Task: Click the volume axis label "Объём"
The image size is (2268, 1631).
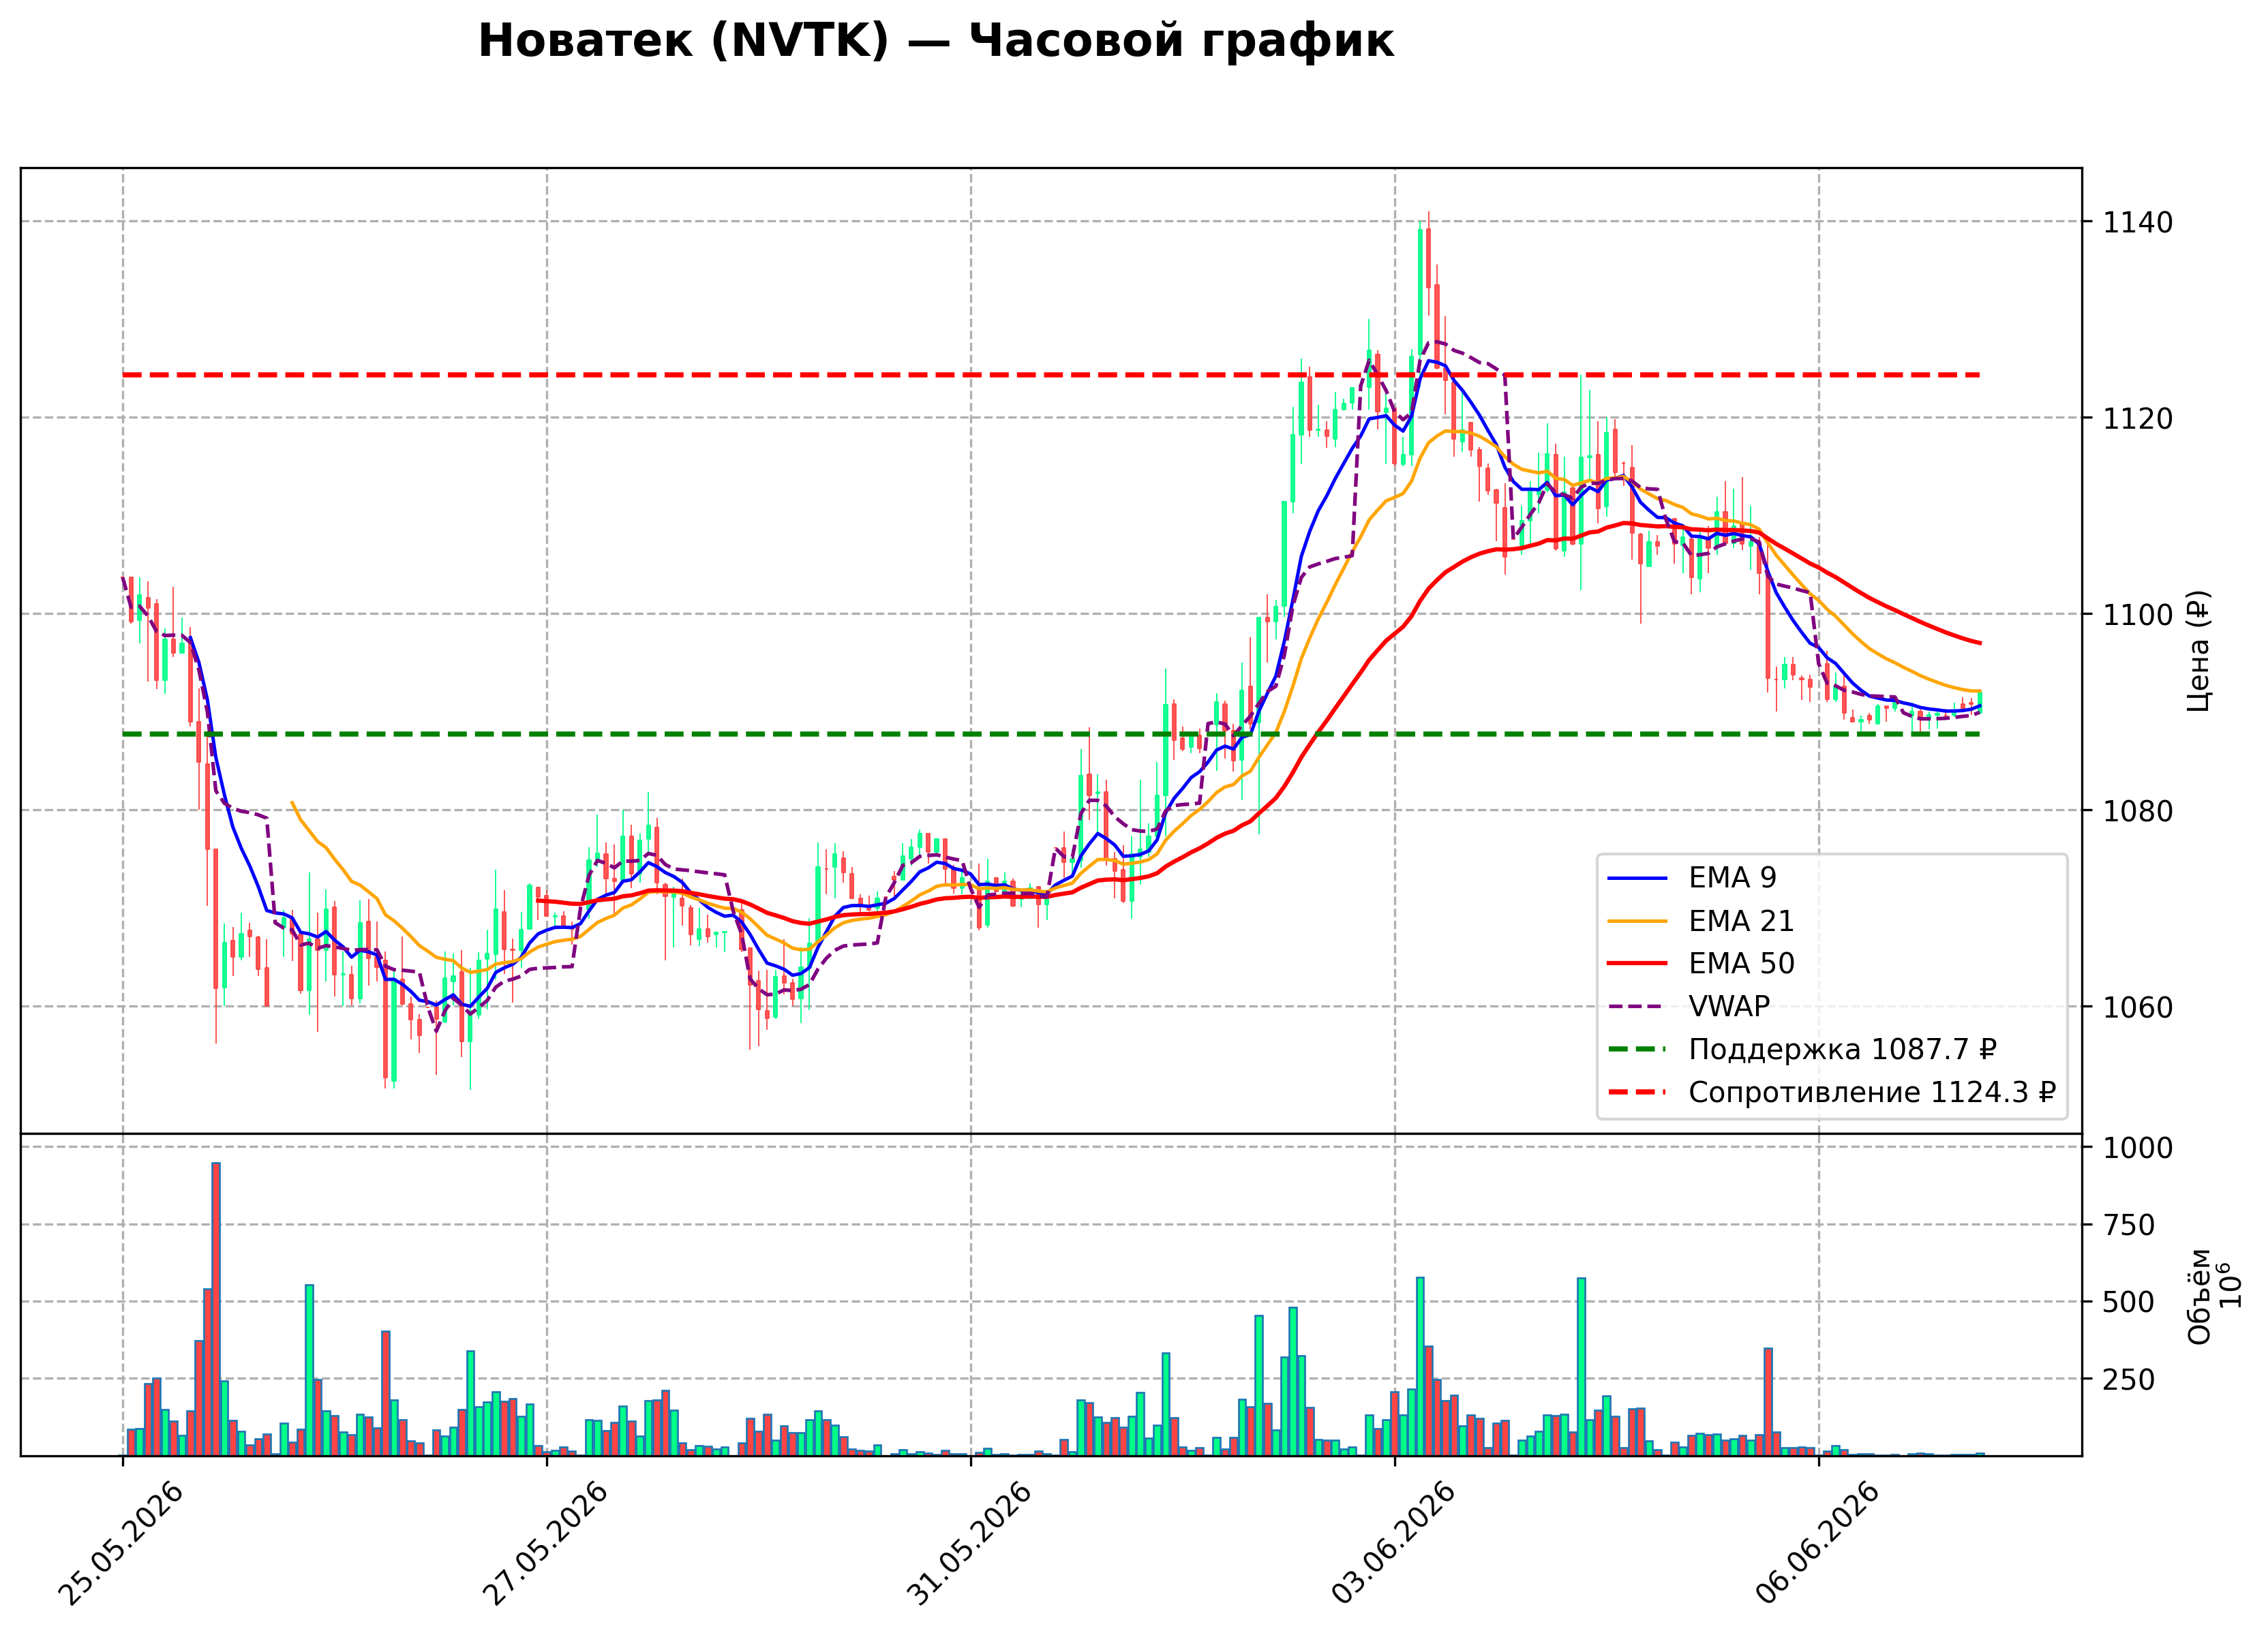Action: click(2200, 1297)
